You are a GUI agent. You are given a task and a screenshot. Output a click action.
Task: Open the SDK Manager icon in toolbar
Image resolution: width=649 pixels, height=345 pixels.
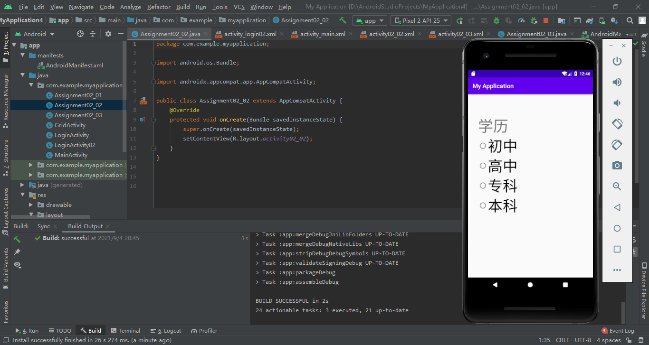click(x=614, y=20)
